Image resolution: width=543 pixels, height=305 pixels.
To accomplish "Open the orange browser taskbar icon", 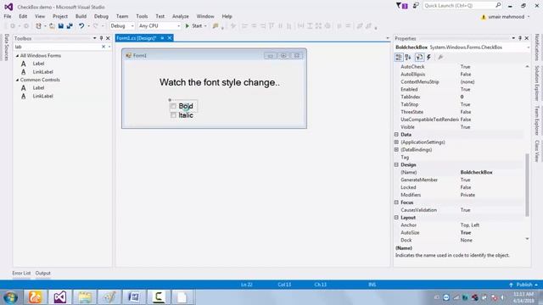I will pyautogui.click(x=35, y=297).
